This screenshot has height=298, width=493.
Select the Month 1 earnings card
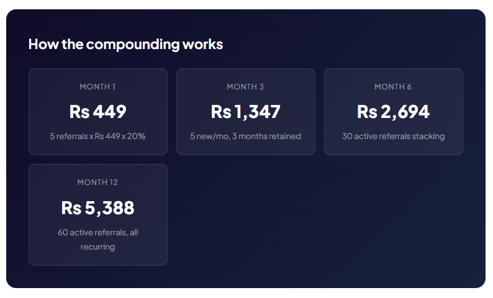pyautogui.click(x=98, y=112)
